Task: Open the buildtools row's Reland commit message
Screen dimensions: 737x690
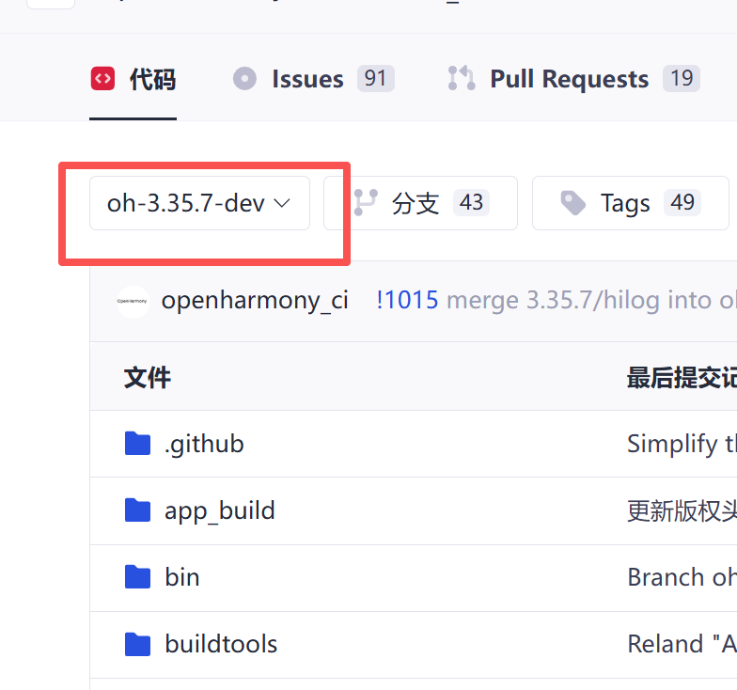Action: click(682, 644)
